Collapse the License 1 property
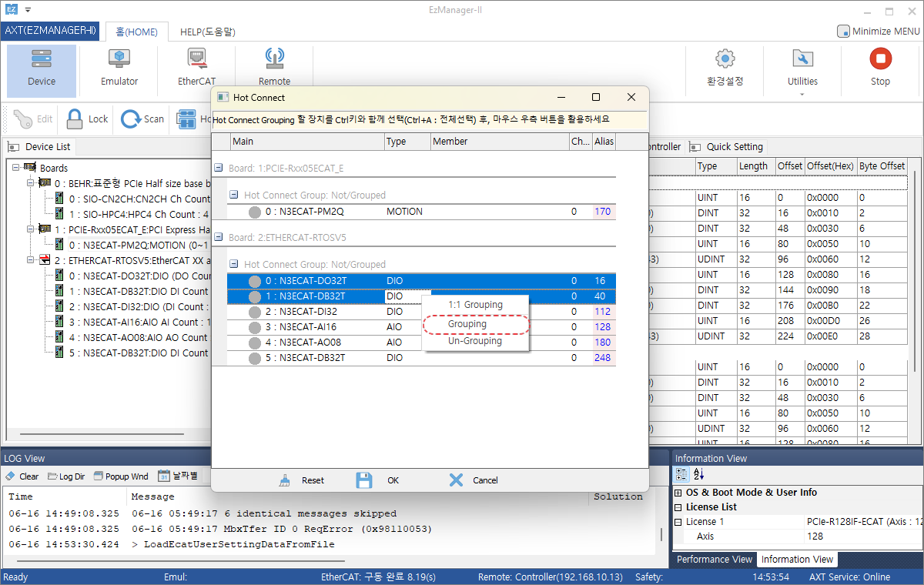This screenshot has height=585, width=924. tap(678, 522)
